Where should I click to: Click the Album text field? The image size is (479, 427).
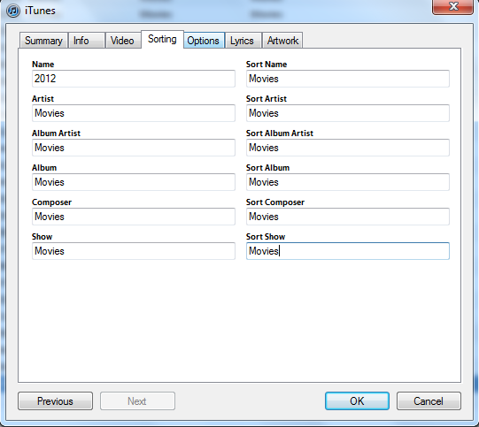(x=134, y=182)
